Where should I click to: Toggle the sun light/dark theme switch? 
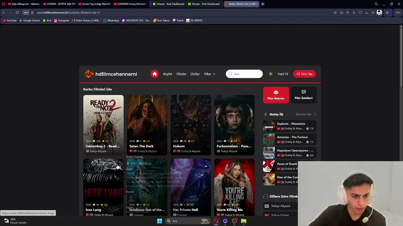[x=271, y=74]
